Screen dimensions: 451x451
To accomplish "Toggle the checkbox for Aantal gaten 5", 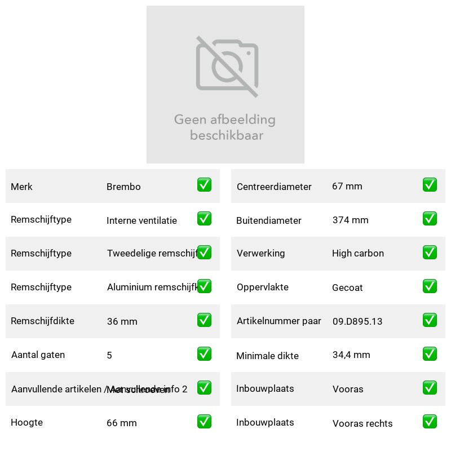I will click(x=204, y=354).
